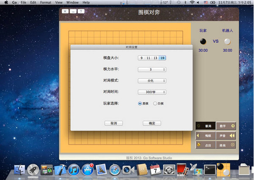Open the 棋力水平 level dropdown
254x180 pixels.
[152, 69]
